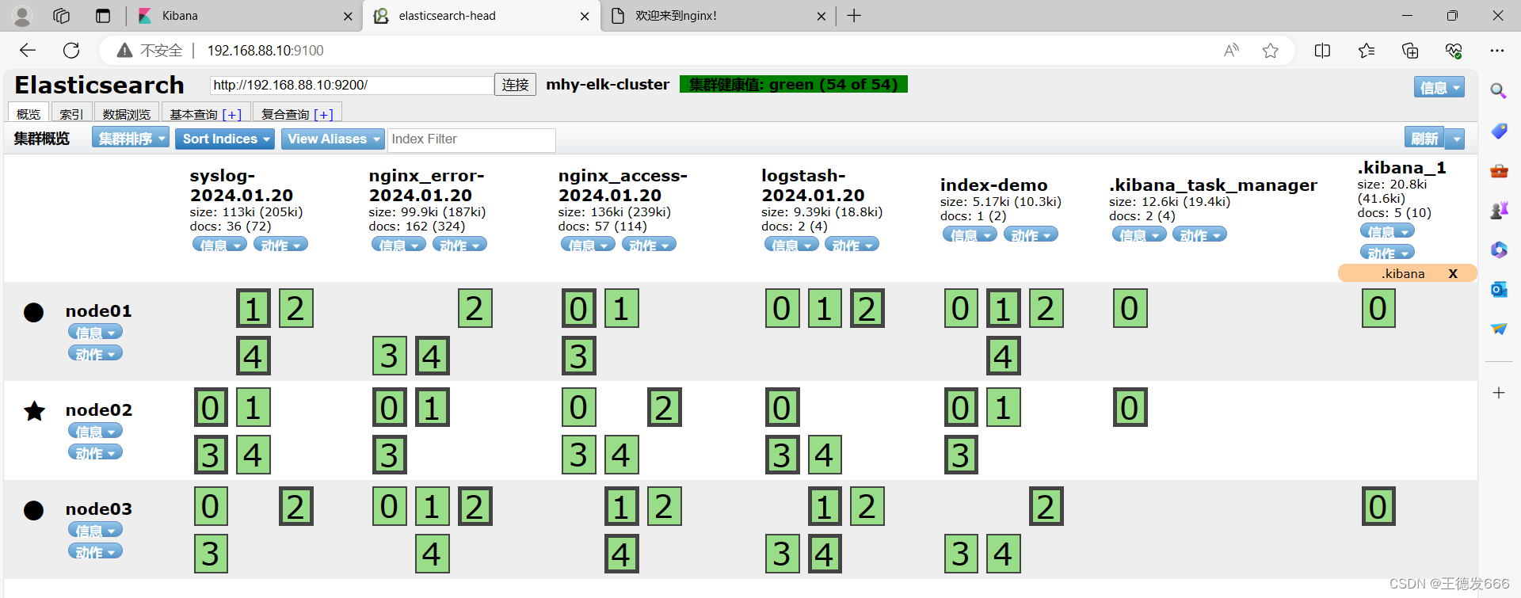Open 动作 dropdown for node03
The width and height of the screenshot is (1521, 598).
coord(95,552)
